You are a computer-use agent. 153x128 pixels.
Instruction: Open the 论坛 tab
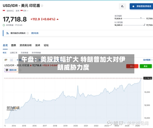(x=46, y=45)
